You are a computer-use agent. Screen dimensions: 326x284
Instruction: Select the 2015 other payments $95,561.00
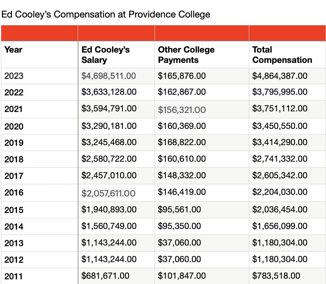(x=179, y=209)
